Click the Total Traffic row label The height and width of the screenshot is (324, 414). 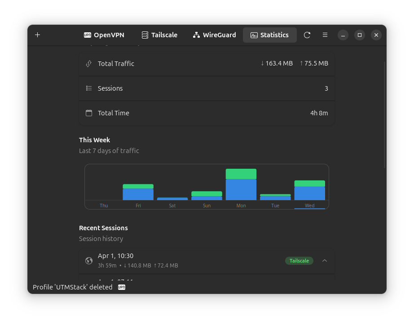click(116, 64)
